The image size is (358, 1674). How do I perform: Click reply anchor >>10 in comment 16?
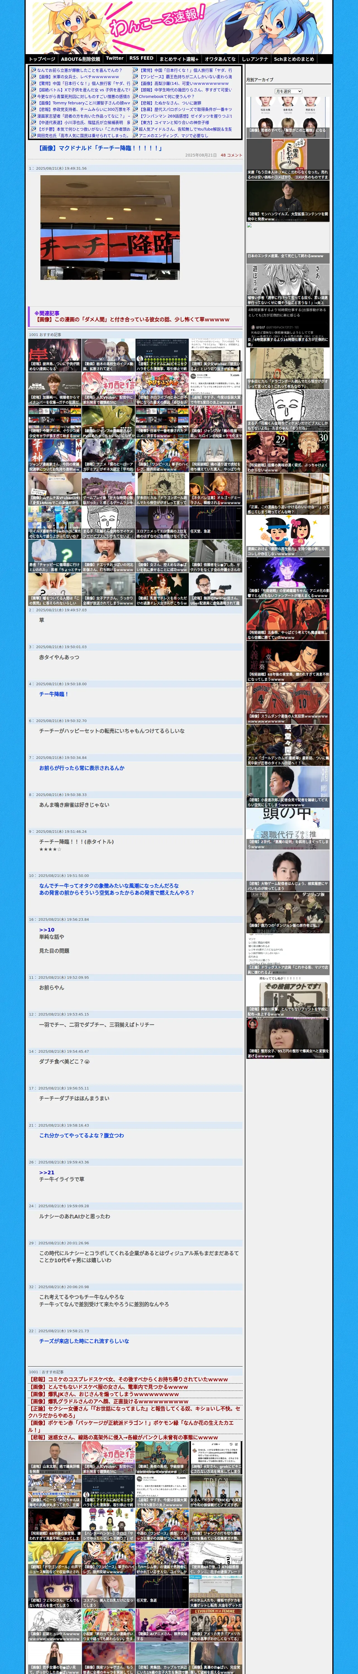(x=47, y=930)
